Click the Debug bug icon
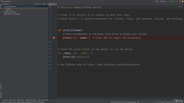Viewport: 184px width, 103px height. click(x=172, y=1)
